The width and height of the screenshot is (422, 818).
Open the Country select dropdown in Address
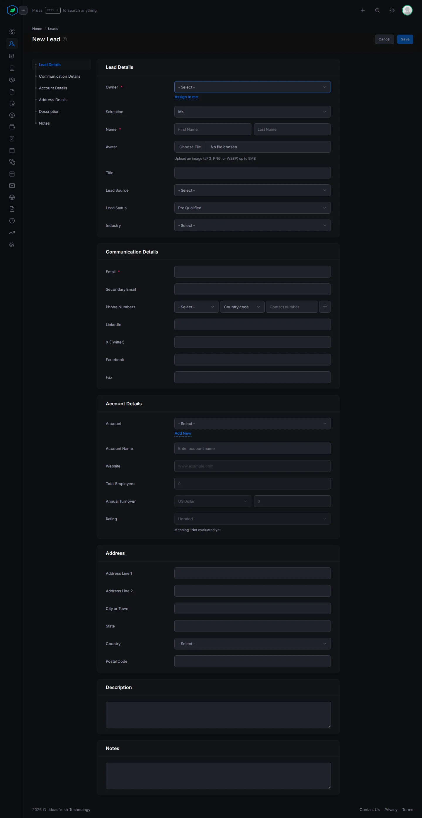coord(252,644)
